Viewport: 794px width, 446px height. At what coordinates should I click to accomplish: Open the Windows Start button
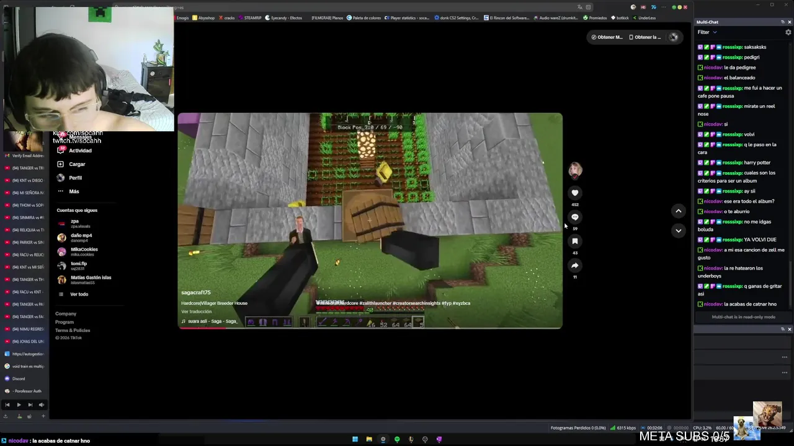355,439
